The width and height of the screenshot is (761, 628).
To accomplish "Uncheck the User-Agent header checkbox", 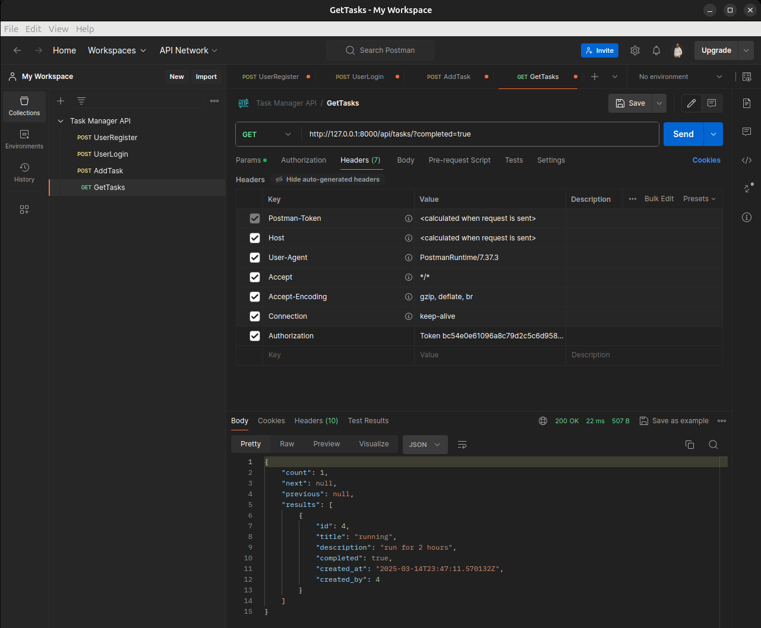I will (255, 258).
